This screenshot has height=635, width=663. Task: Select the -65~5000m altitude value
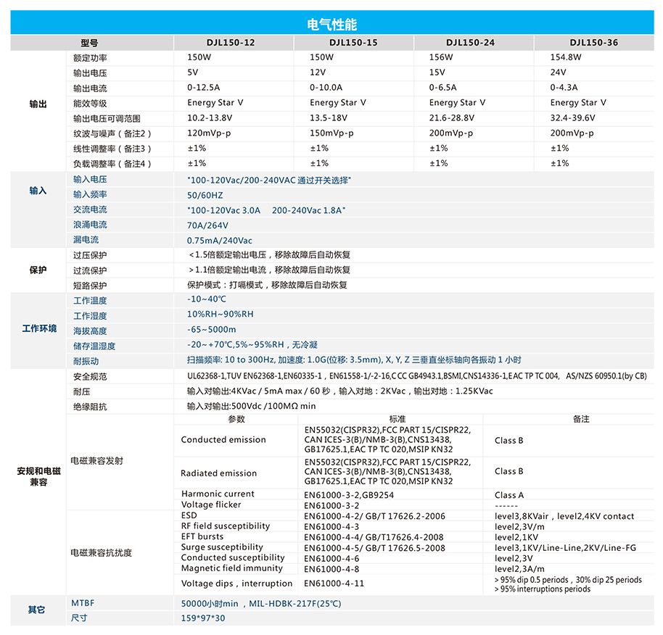[x=211, y=330]
